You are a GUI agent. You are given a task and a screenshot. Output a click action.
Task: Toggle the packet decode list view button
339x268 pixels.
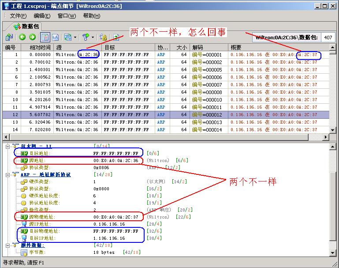pos(45,38)
